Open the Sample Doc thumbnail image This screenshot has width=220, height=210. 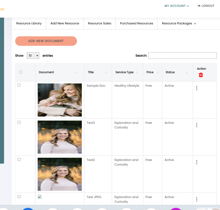click(x=60, y=100)
